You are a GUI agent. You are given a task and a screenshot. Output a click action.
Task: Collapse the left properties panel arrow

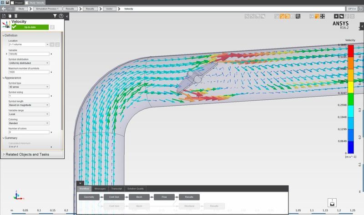67,16
